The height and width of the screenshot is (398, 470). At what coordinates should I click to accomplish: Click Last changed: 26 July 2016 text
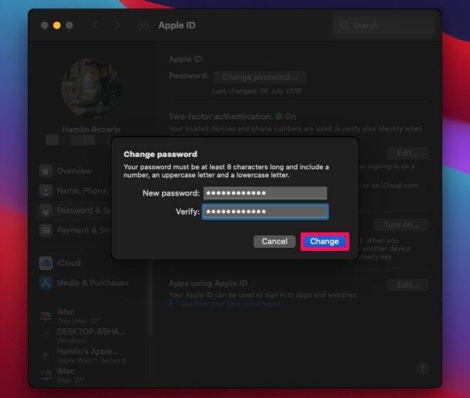pos(257,91)
